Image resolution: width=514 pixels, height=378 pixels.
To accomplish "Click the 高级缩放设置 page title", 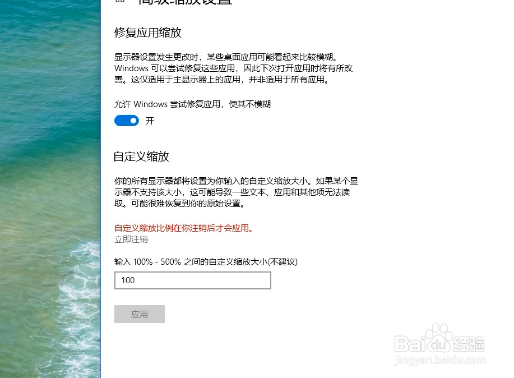I will [x=185, y=2].
